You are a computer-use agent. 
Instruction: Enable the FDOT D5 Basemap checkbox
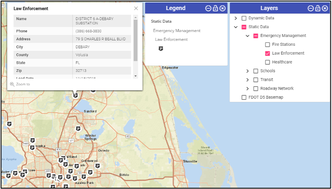[244, 97]
